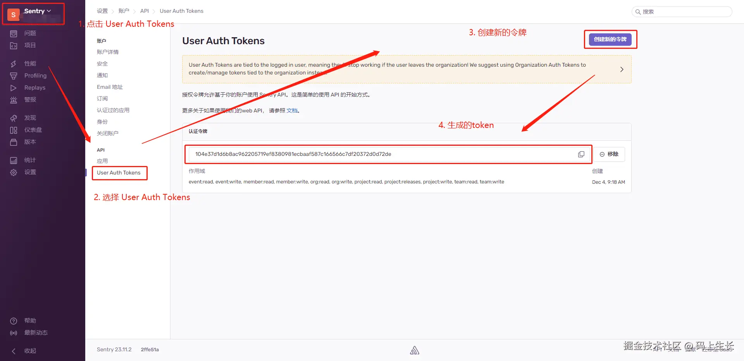
Task: Go to 账户 breadcrumb
Action: [x=124, y=11]
